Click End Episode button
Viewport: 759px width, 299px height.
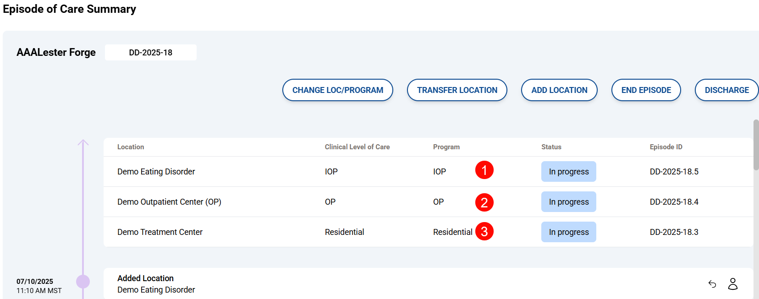click(646, 90)
